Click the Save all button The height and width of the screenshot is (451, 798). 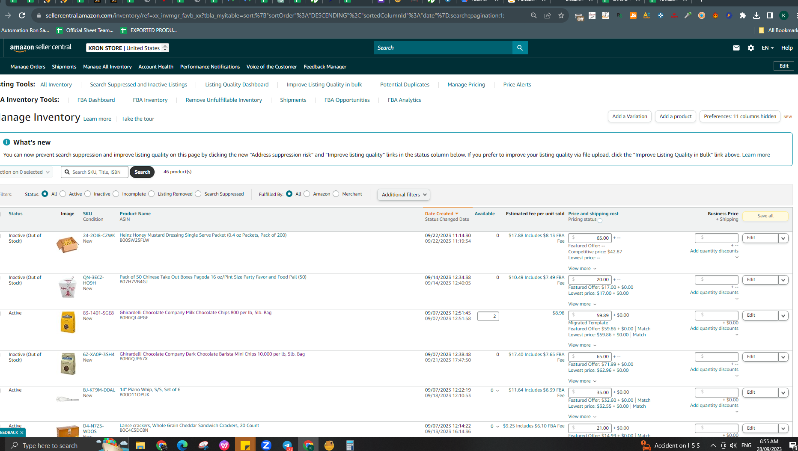pos(765,216)
